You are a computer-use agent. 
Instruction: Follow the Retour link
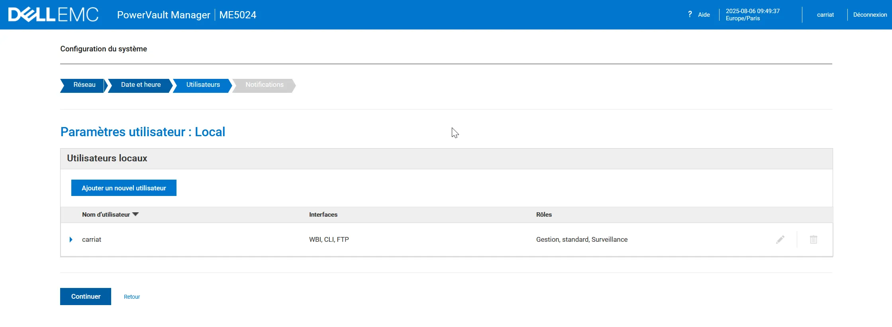(x=132, y=297)
